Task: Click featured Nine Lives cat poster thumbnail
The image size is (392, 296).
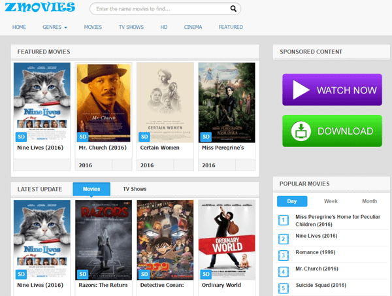Action: (x=42, y=103)
